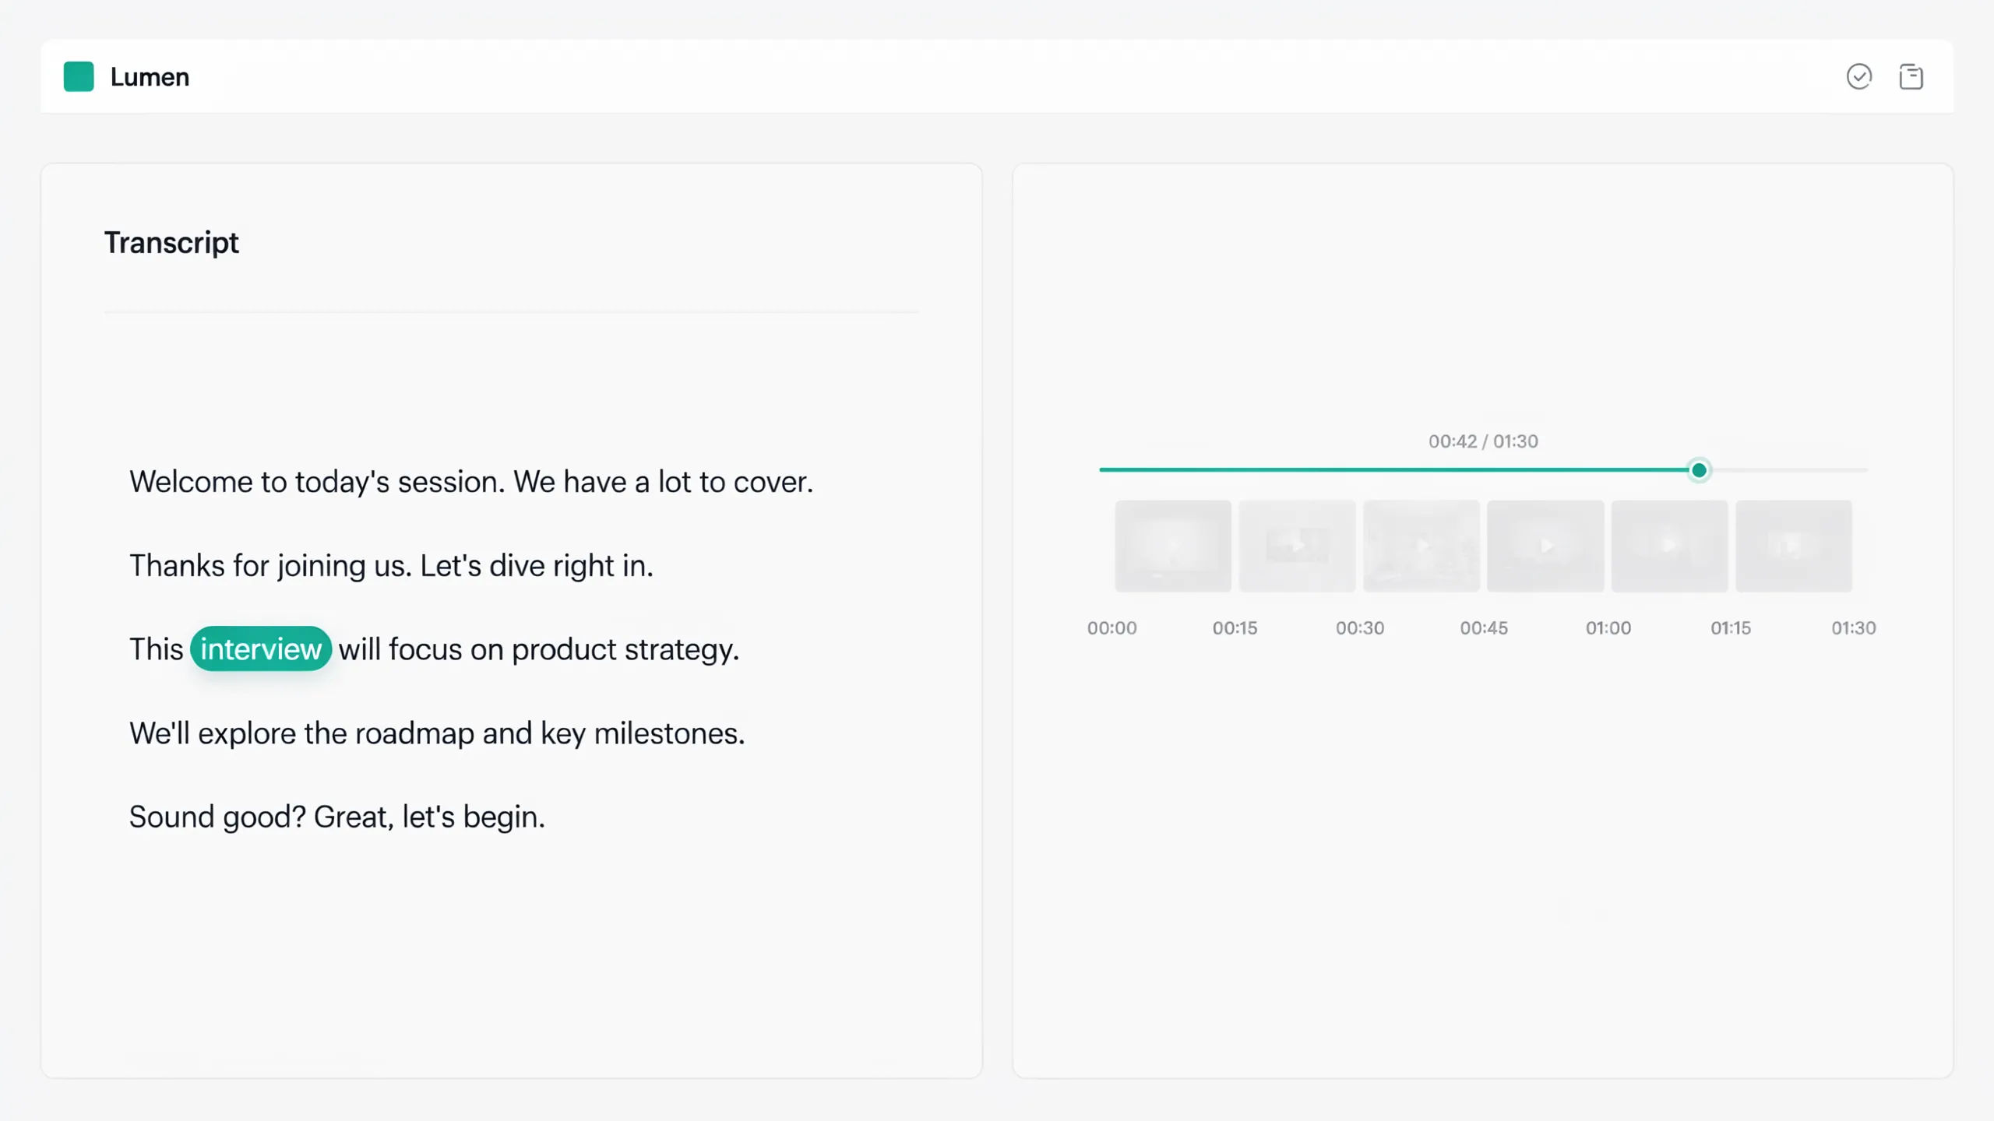Open the first video thumbnail at 00:00
1994x1121 pixels.
pyautogui.click(x=1173, y=546)
